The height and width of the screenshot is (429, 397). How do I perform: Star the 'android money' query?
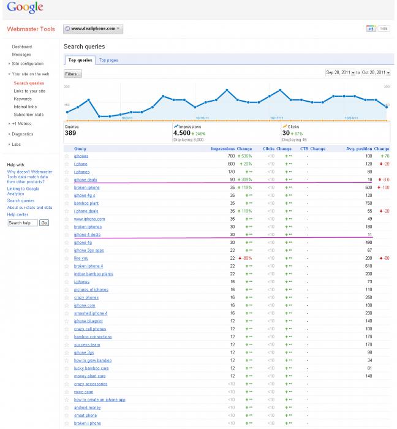pos(66,408)
